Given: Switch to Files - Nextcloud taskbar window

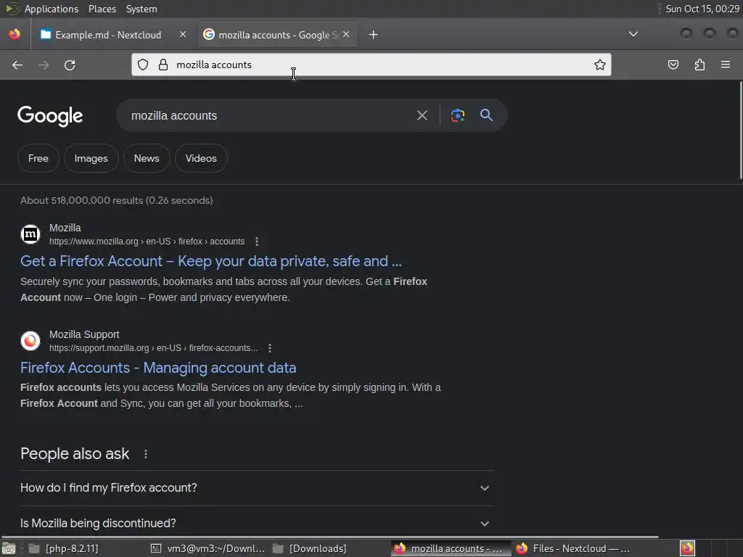Looking at the screenshot, I should coord(572,548).
